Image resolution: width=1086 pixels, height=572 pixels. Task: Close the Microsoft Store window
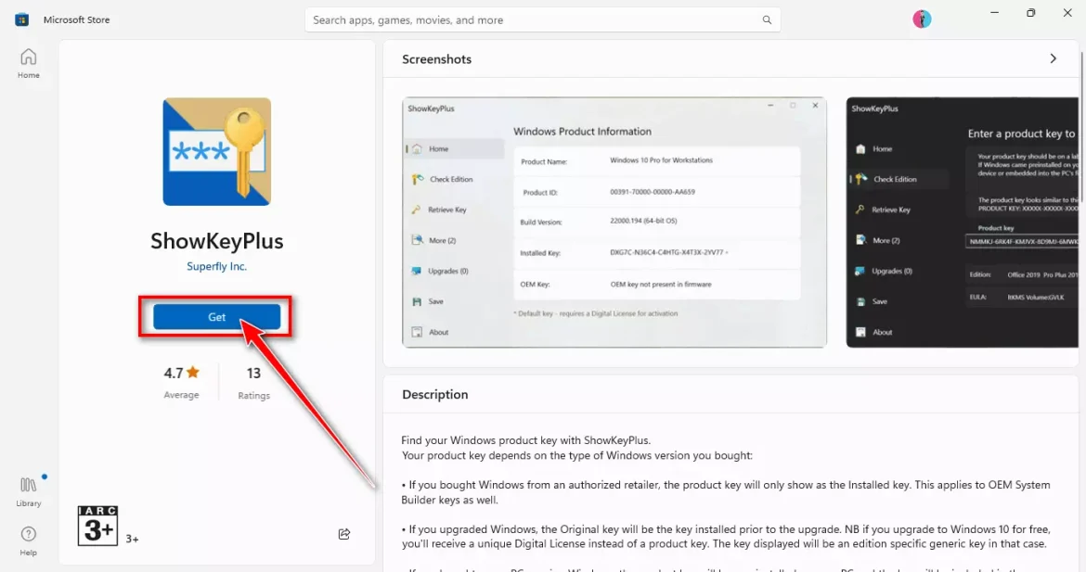[1067, 12]
